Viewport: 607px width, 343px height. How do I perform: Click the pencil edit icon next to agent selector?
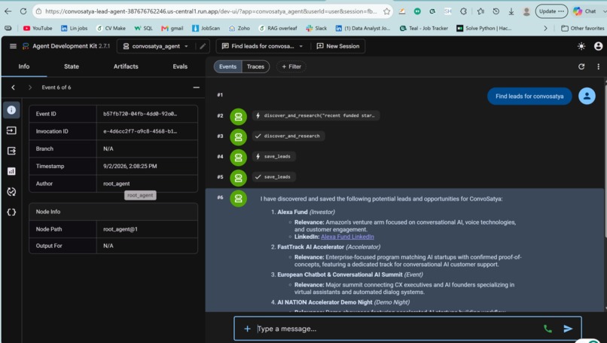click(203, 46)
